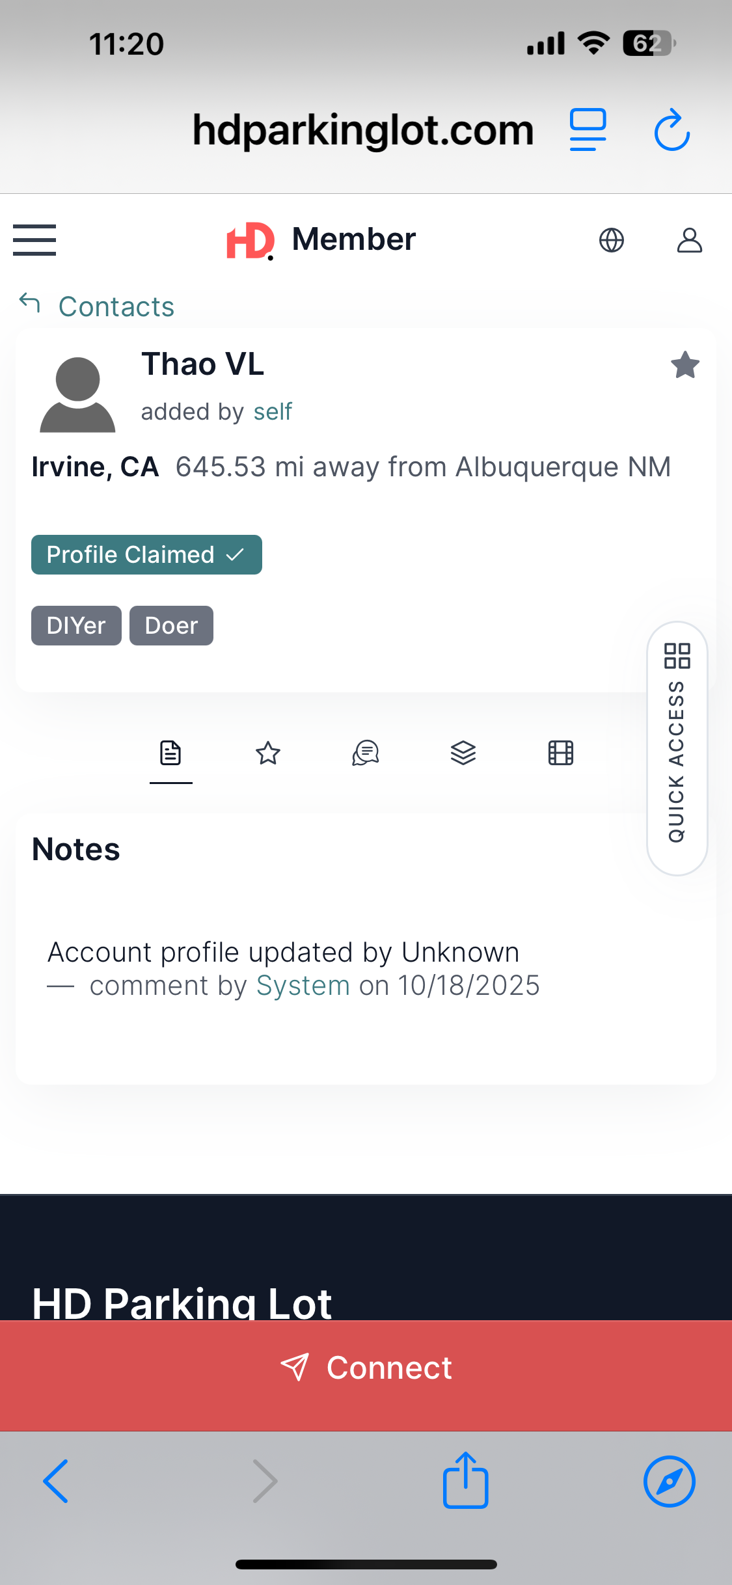Screen dimensions: 732x1585
Task: Open the chat messages tab
Action: click(x=366, y=753)
